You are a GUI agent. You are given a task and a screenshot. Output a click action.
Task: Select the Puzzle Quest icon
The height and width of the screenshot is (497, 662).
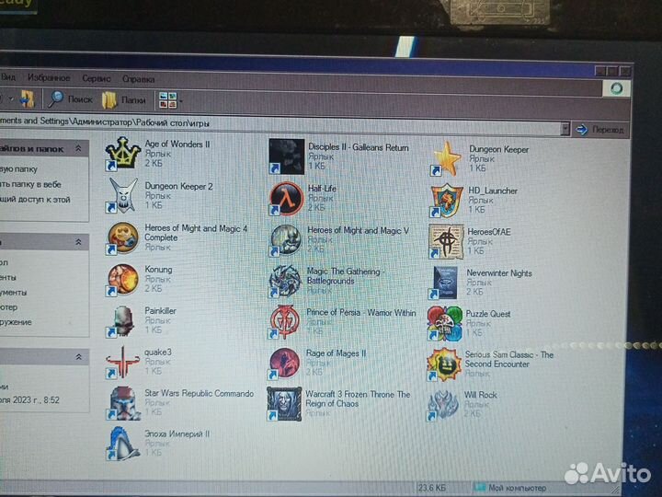445,322
